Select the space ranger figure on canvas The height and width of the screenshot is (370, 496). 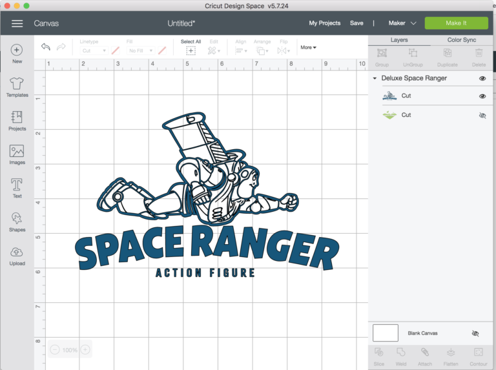198,169
